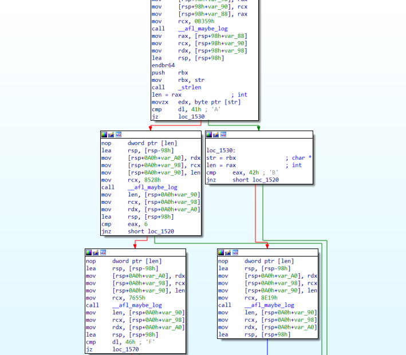Select the _strlen call target
The width and height of the screenshot is (406, 355).
pos(190,88)
